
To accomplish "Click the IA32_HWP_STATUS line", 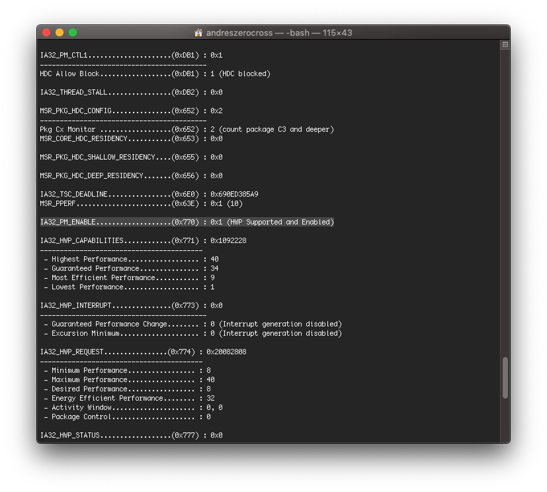I will coord(131,436).
